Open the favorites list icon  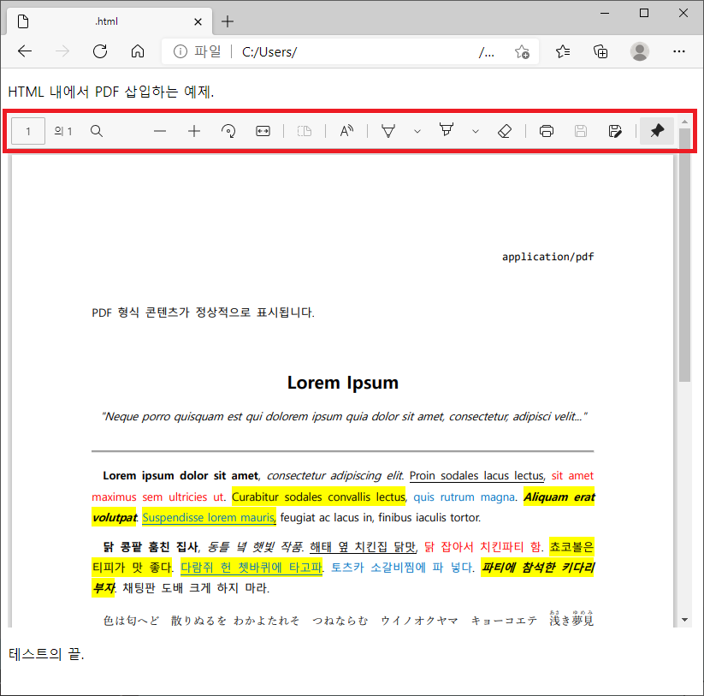563,51
